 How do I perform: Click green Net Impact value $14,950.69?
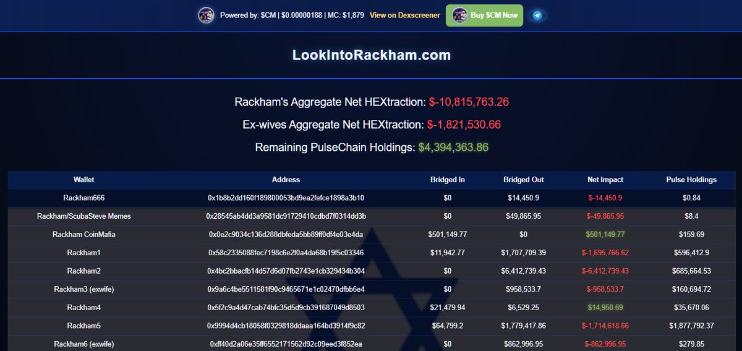(605, 308)
